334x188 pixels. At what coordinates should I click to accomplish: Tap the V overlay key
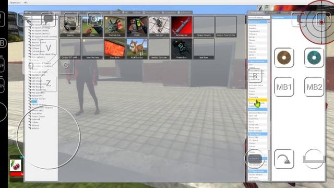pos(49,48)
